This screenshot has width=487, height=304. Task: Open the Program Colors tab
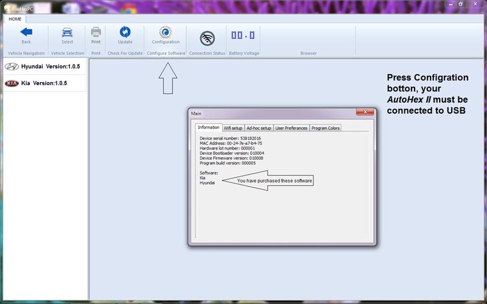point(326,128)
